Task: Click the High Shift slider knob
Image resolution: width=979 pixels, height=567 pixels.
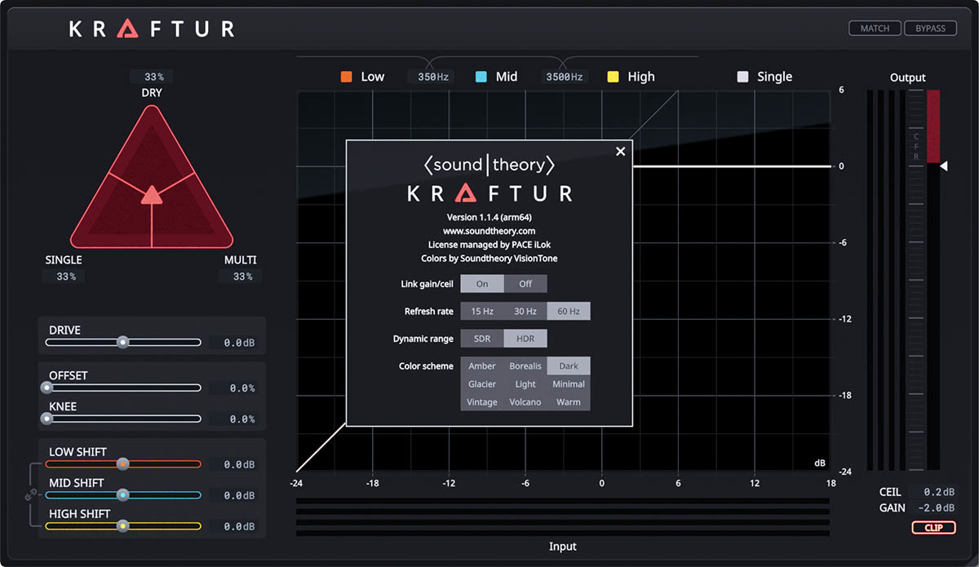Action: (122, 525)
